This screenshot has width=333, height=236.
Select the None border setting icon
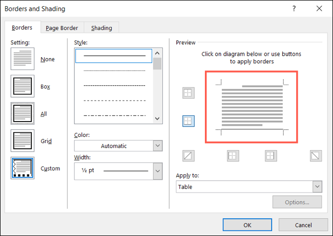pos(23,59)
